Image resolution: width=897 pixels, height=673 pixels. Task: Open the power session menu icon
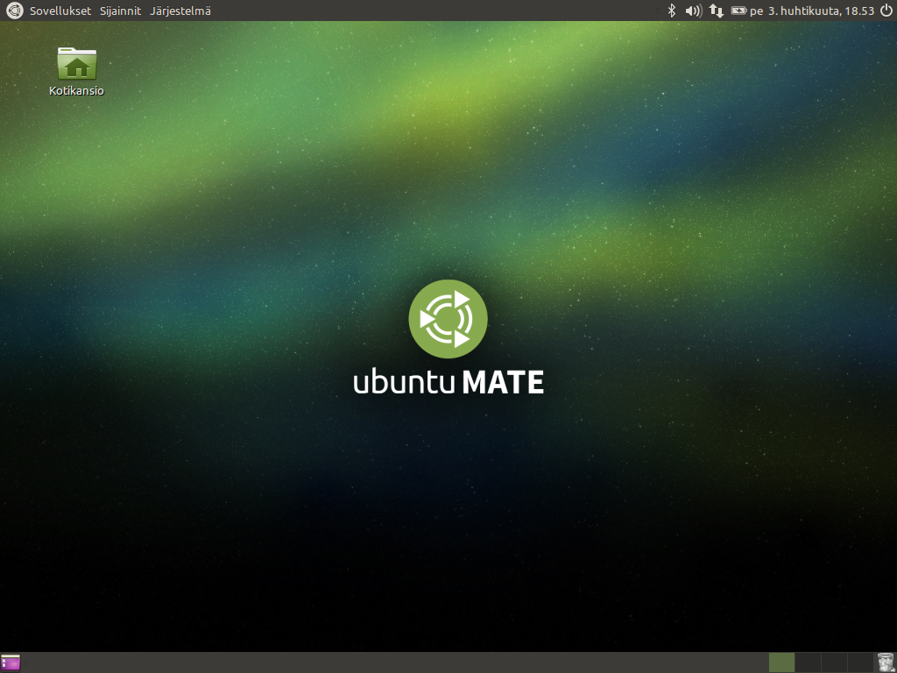[886, 11]
